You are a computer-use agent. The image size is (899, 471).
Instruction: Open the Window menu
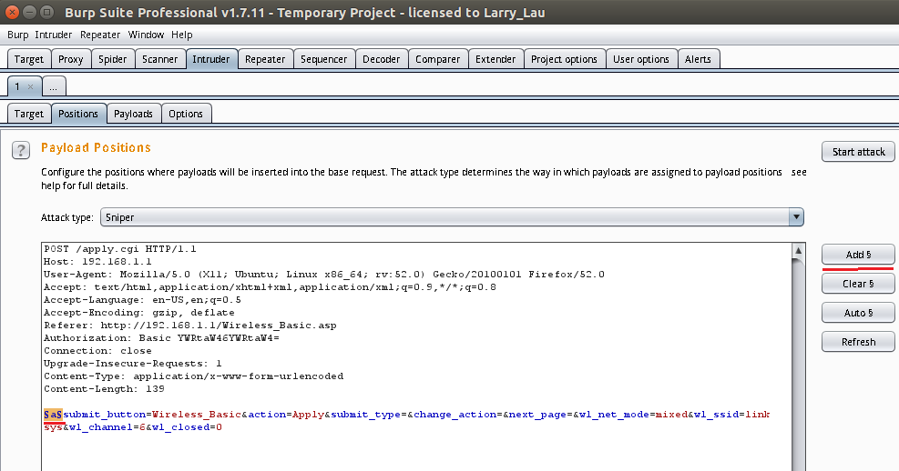click(x=146, y=35)
